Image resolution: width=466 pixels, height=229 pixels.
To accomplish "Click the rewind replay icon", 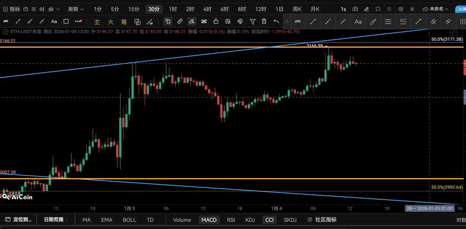I will click(x=42, y=9).
